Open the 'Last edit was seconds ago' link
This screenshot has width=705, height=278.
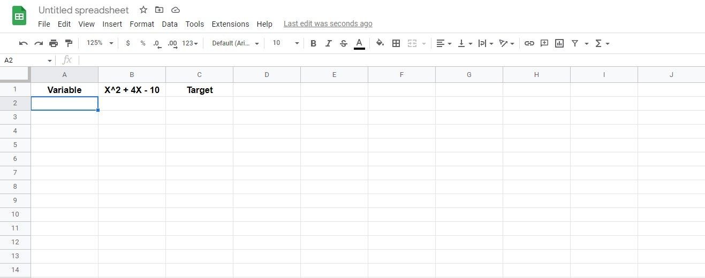pyautogui.click(x=328, y=24)
